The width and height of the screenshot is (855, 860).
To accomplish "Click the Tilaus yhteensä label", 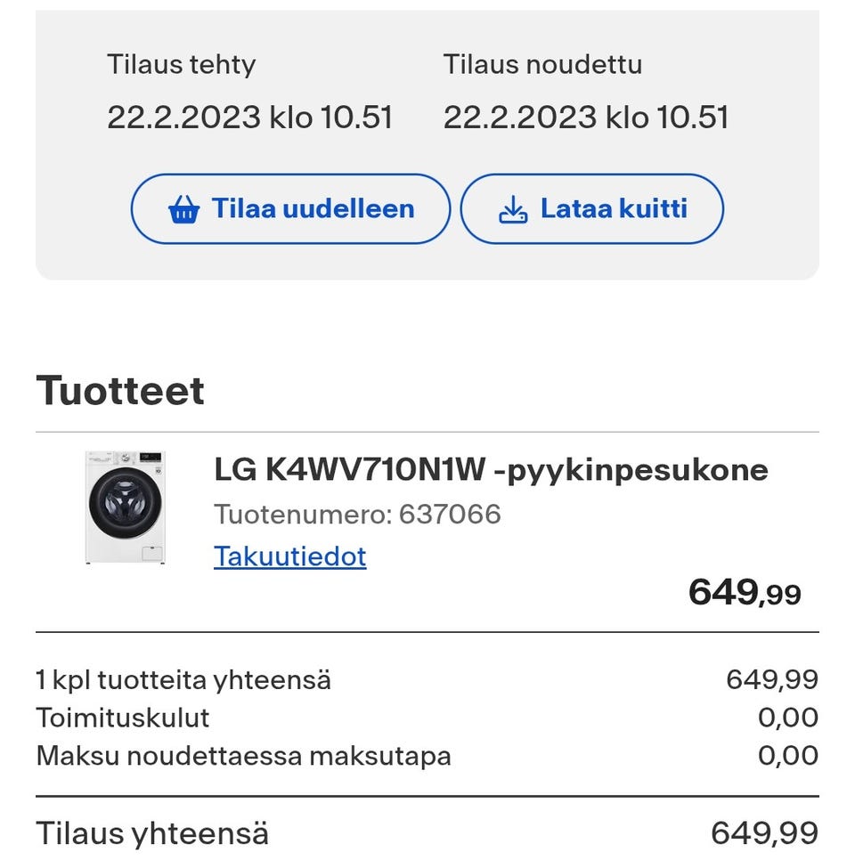I will coord(152,834).
